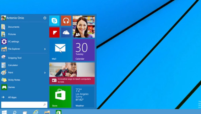Open the Weather tile for Los Angeles
This screenshot has width=201, height=114.
[x=84, y=97]
